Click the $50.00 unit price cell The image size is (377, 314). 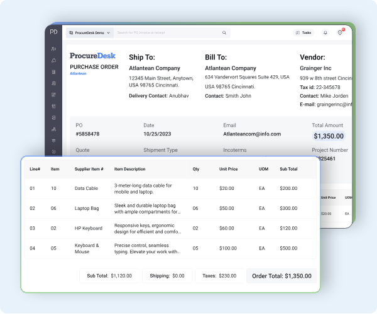click(226, 208)
